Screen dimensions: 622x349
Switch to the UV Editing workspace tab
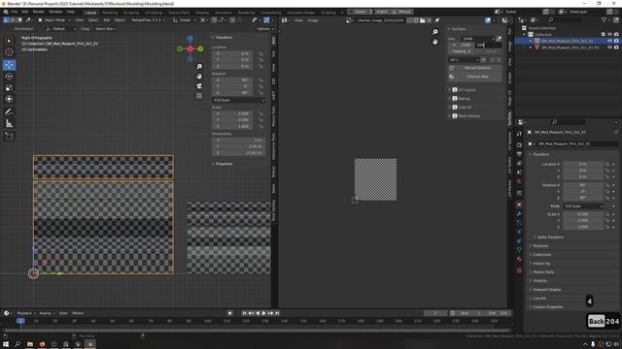click(x=154, y=13)
